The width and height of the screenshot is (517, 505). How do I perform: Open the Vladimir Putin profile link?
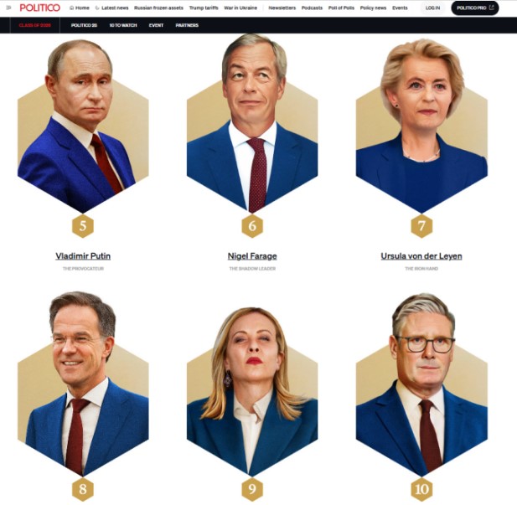coord(83,256)
